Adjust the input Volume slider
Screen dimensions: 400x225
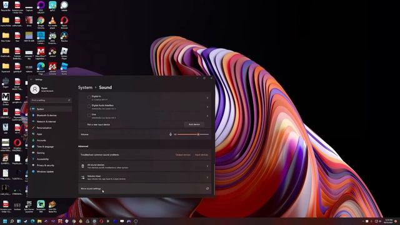pos(193,134)
